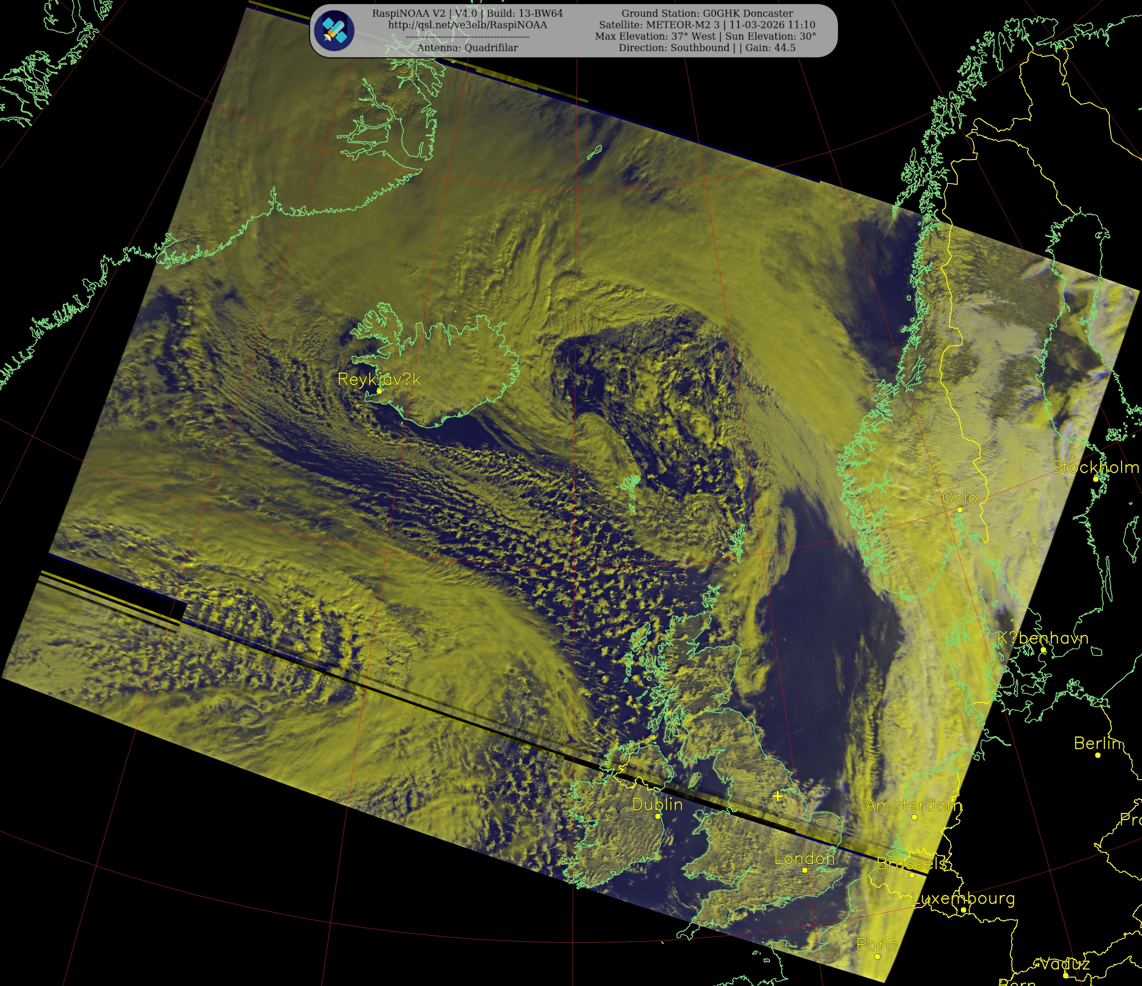Click the Berlin city dot marker

1098,755
